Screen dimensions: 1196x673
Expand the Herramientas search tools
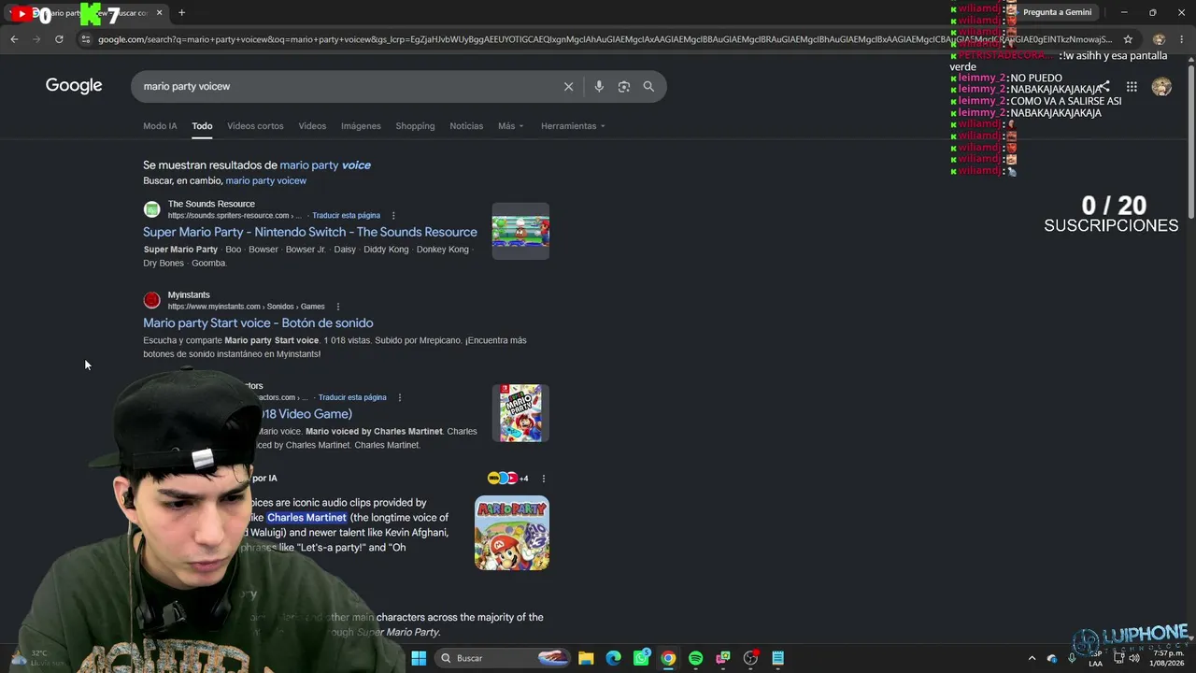(x=573, y=126)
